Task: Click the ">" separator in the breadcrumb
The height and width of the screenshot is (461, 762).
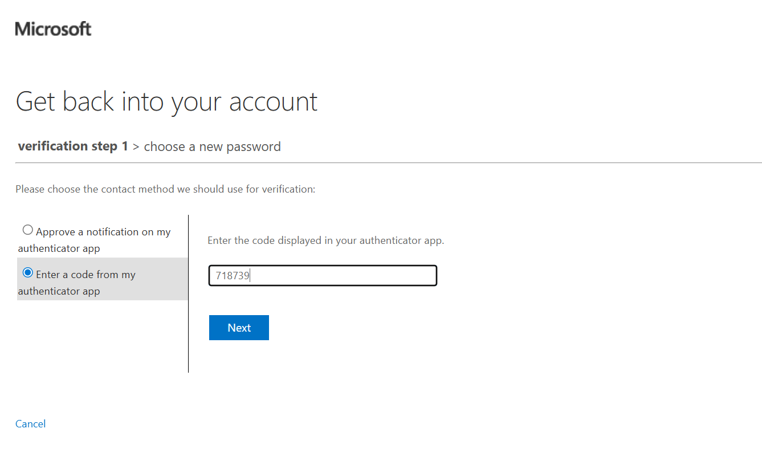Action: point(136,147)
